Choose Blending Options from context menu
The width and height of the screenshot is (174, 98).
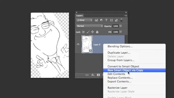[134, 47]
